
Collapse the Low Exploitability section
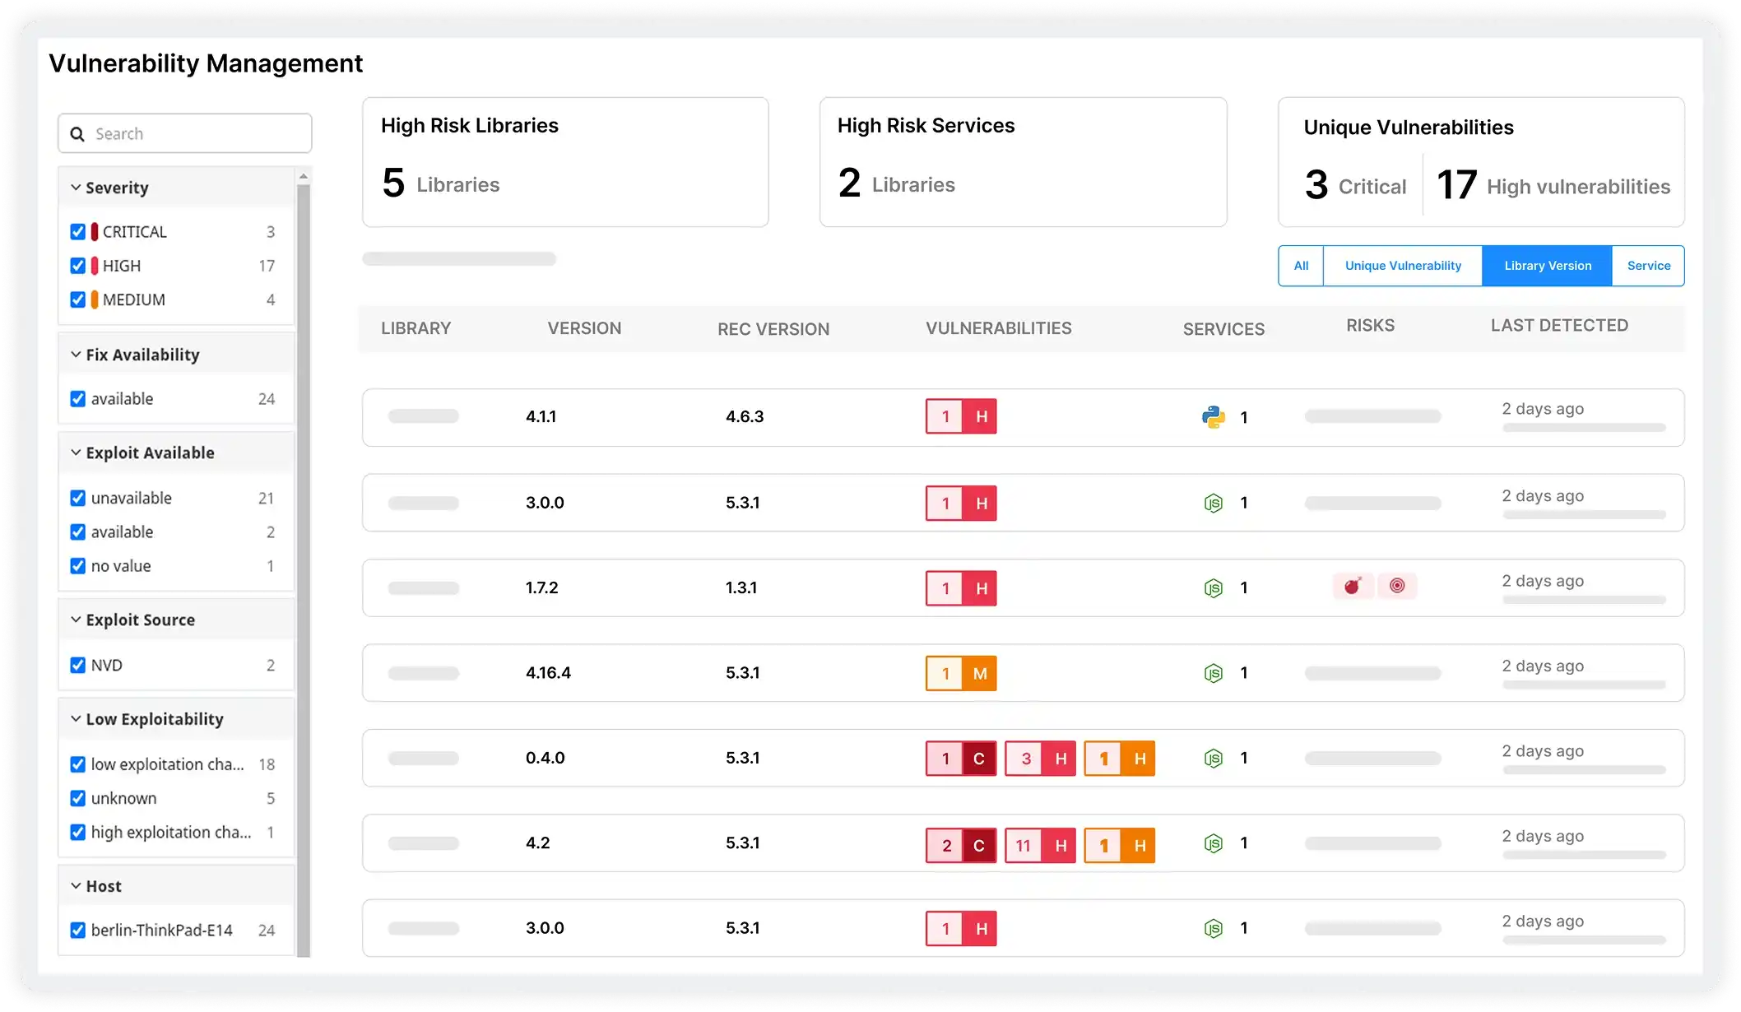tap(76, 719)
